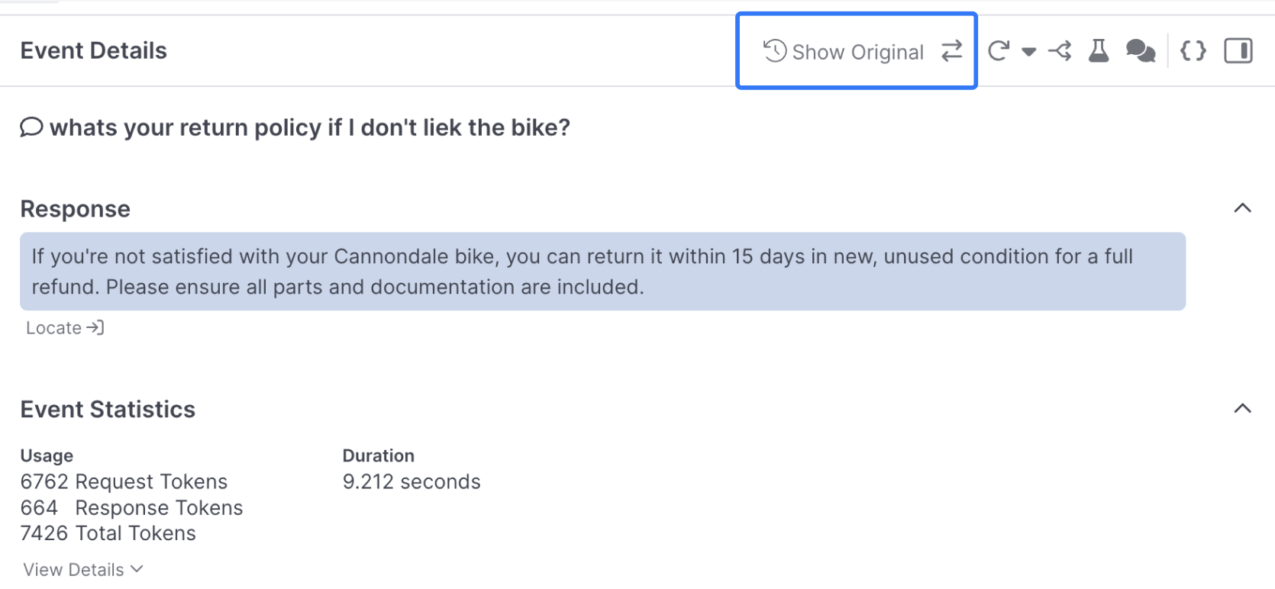Show raw JSON with curly braces icon
Image resolution: width=1275 pixels, height=589 pixels.
[x=1193, y=51]
